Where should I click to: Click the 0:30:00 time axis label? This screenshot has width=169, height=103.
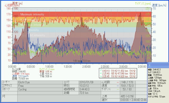(31, 67)
